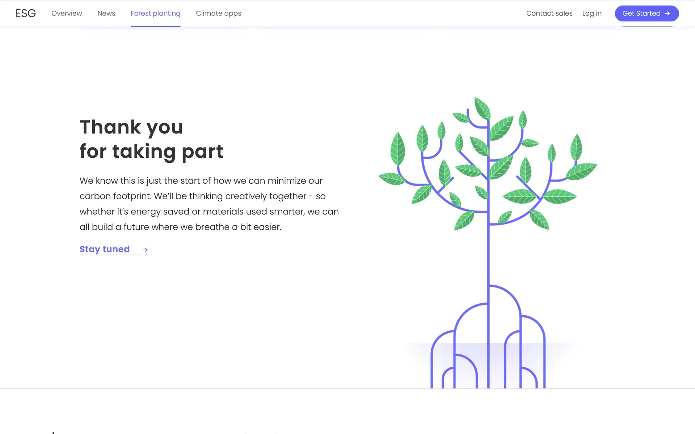The width and height of the screenshot is (695, 434).
Task: Follow the Stay tuned link
Action: 105,249
